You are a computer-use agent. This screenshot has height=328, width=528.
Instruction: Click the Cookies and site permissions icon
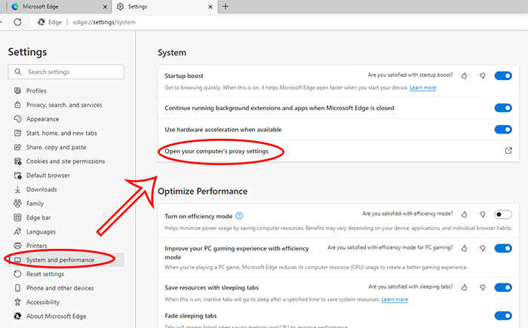[x=17, y=161]
